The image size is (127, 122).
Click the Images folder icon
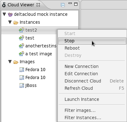16,62
